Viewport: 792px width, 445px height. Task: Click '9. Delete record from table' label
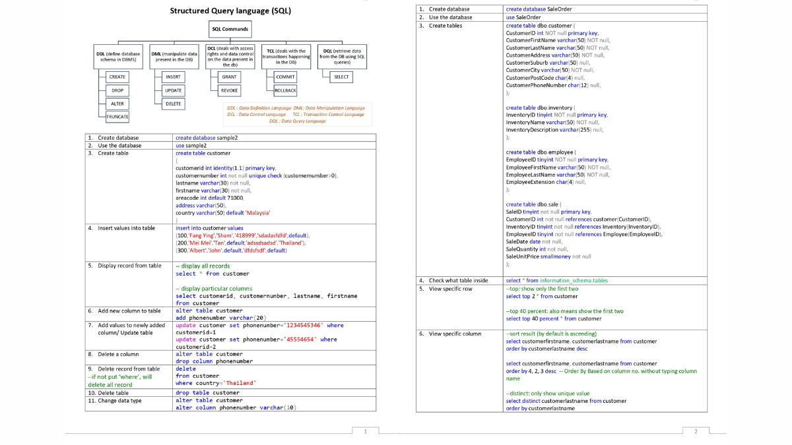tap(124, 369)
